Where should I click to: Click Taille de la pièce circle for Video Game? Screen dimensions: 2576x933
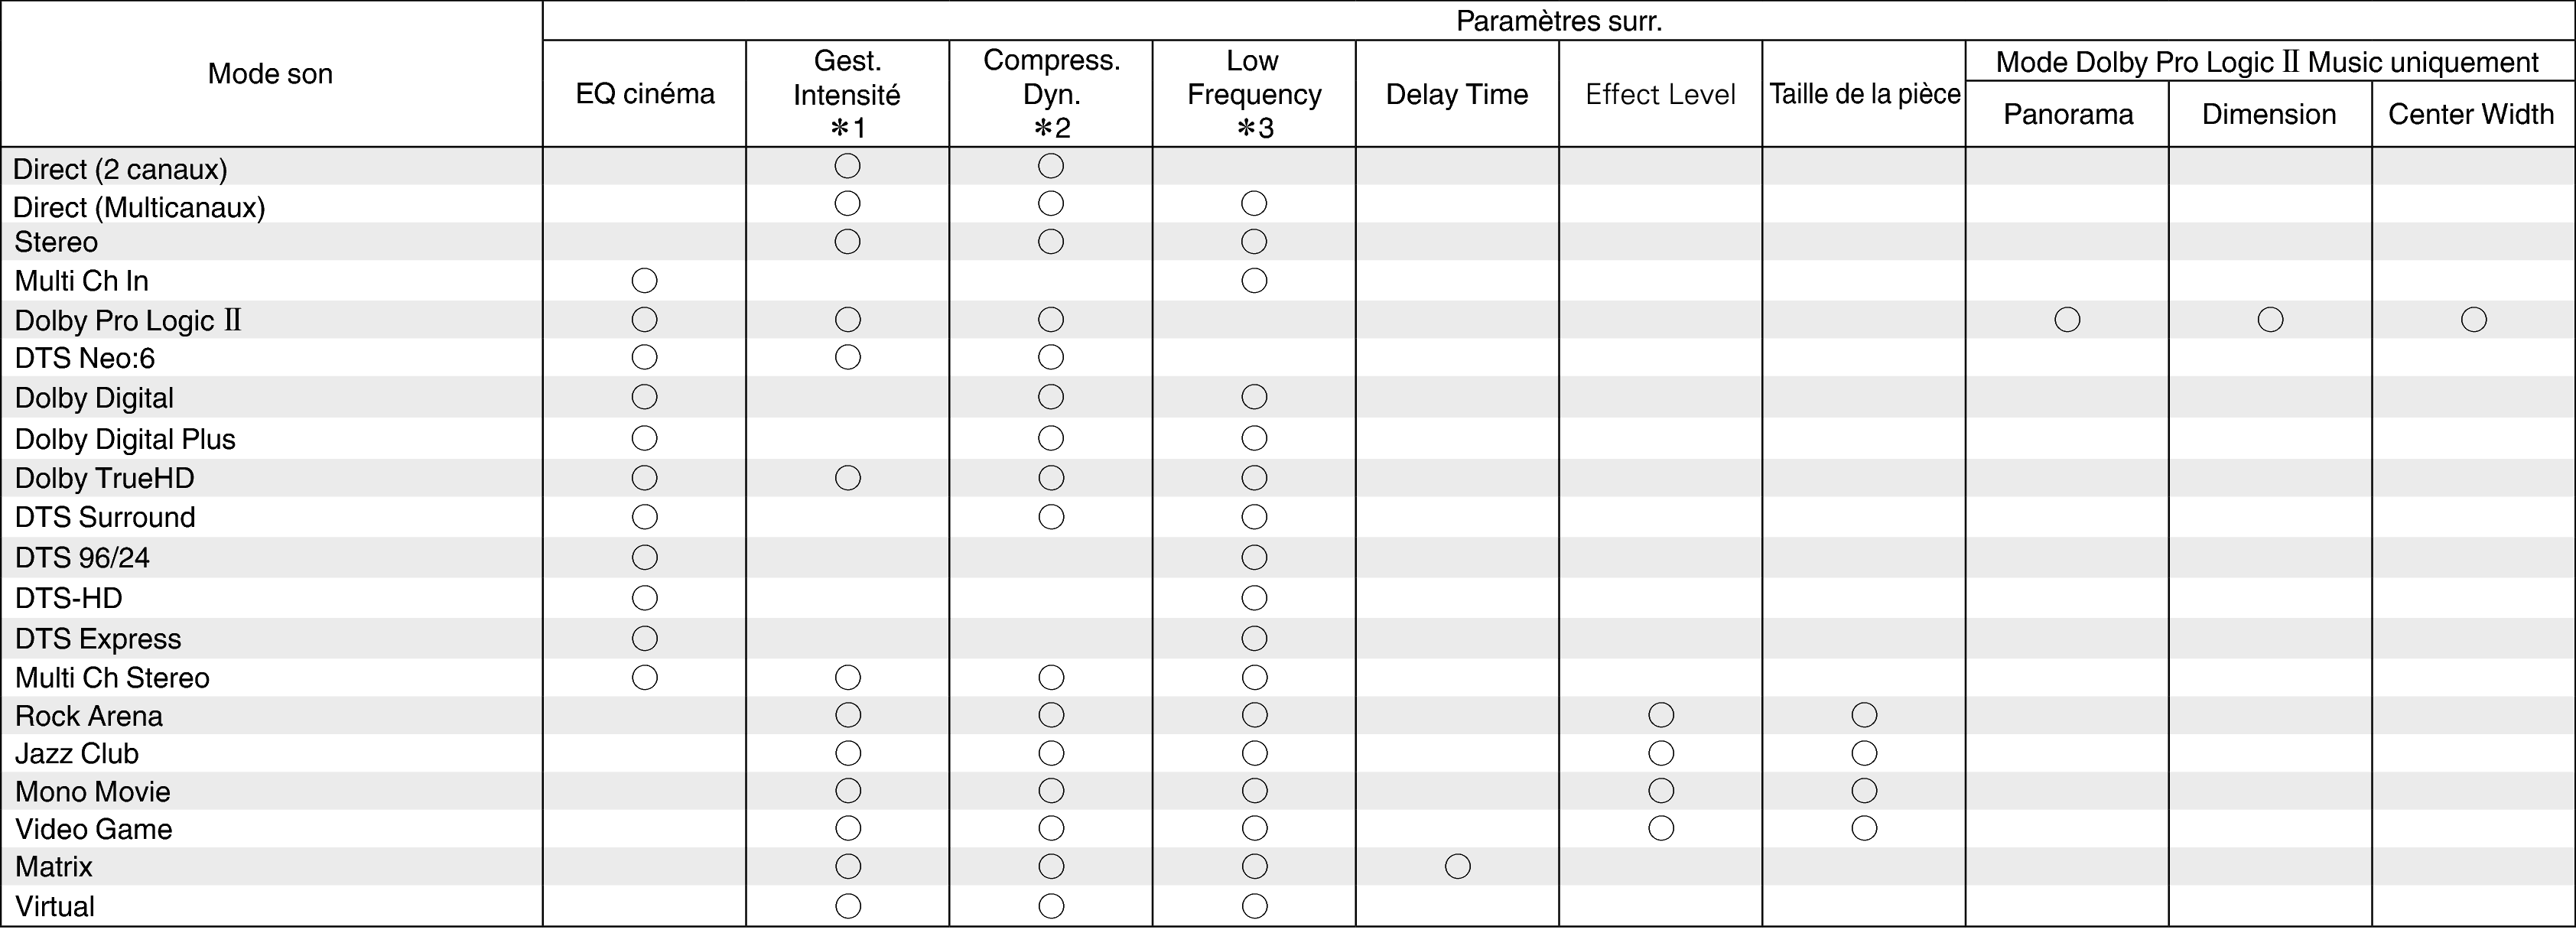1864,828
